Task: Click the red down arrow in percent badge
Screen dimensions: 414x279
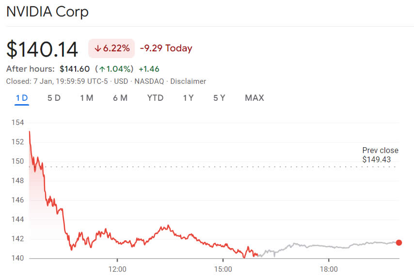Action: tap(97, 48)
